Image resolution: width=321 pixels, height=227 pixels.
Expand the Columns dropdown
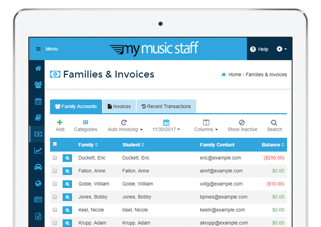pos(206,125)
